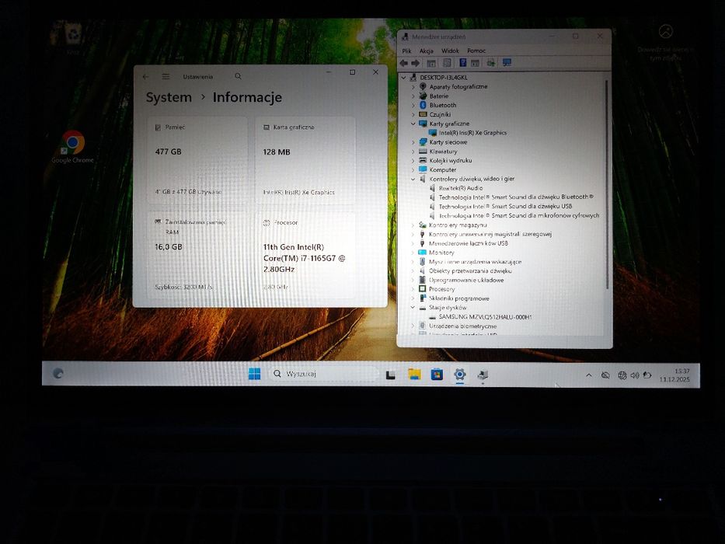Open Google Chrome desktop shortcut
Screen dimensions: 725x544
72,147
